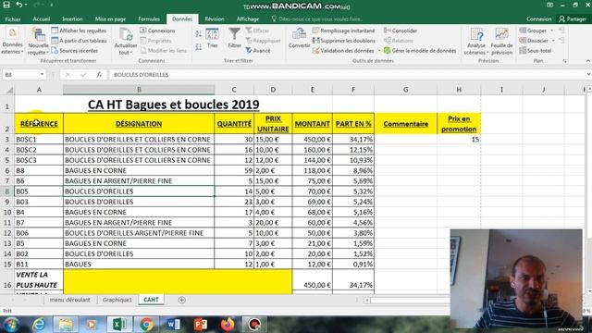Click À partir d'un tableau

point(79,41)
